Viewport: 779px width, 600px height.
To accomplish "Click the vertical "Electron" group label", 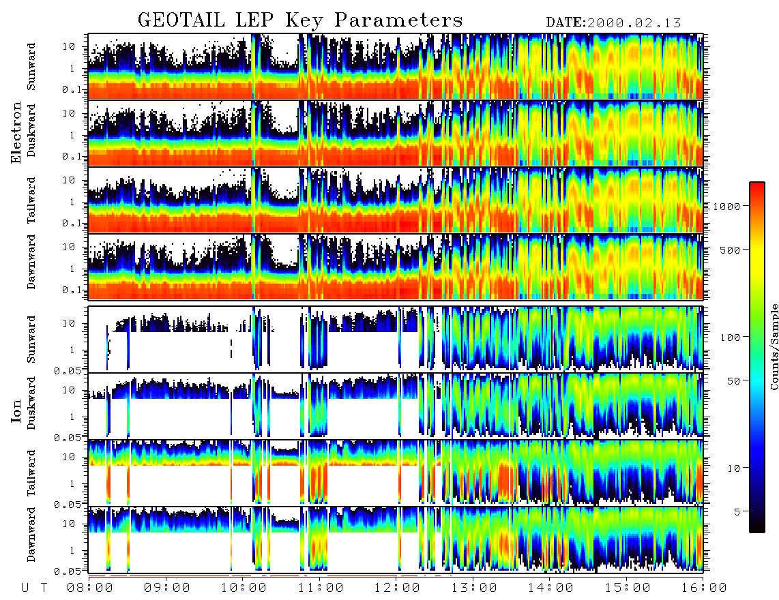I will click(16, 133).
